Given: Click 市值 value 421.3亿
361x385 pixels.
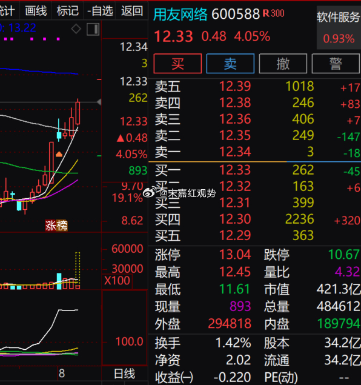Looking at the screenshot, I should (x=339, y=289).
